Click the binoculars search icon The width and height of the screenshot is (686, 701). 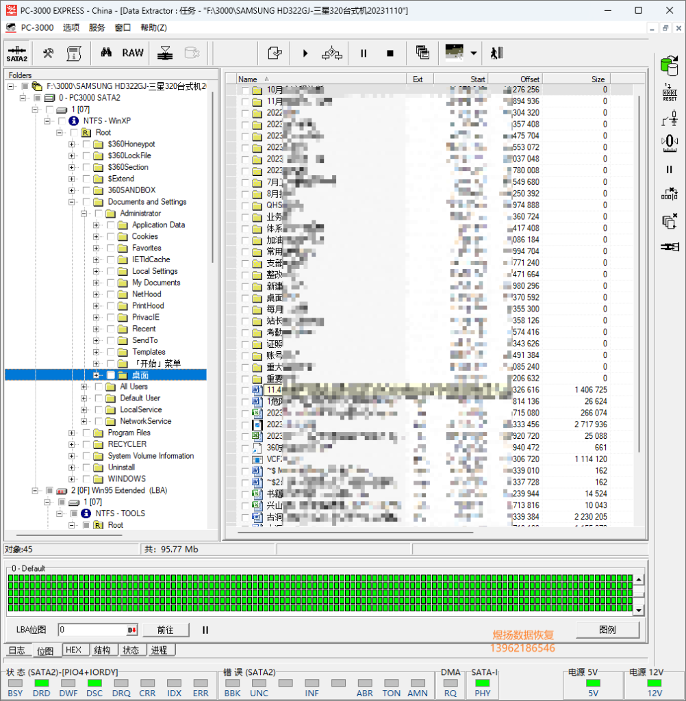[x=106, y=53]
